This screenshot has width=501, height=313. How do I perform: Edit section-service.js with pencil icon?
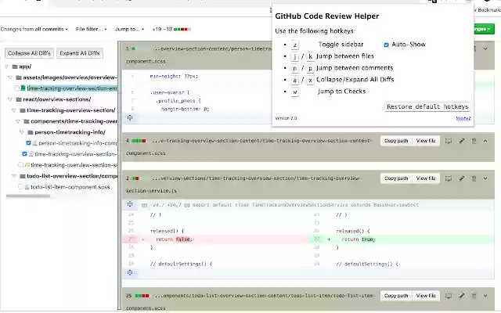pos(462,178)
